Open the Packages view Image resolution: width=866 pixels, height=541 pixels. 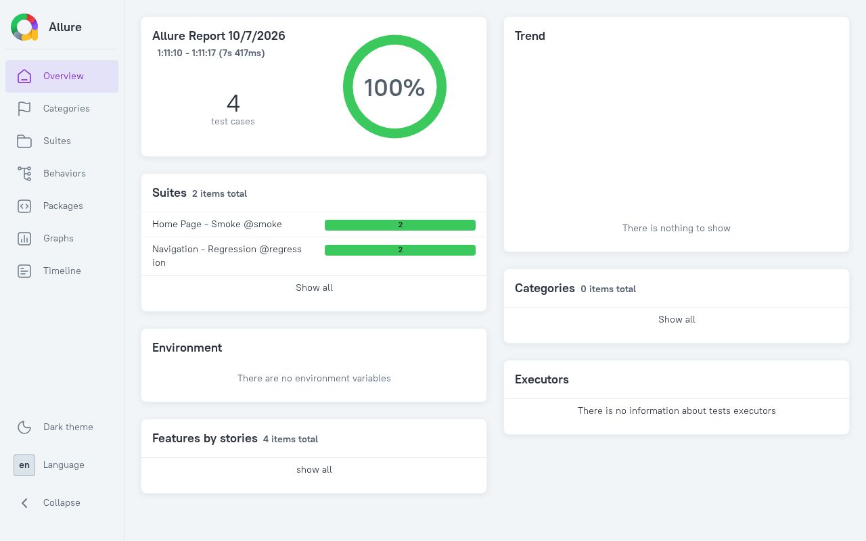62,206
